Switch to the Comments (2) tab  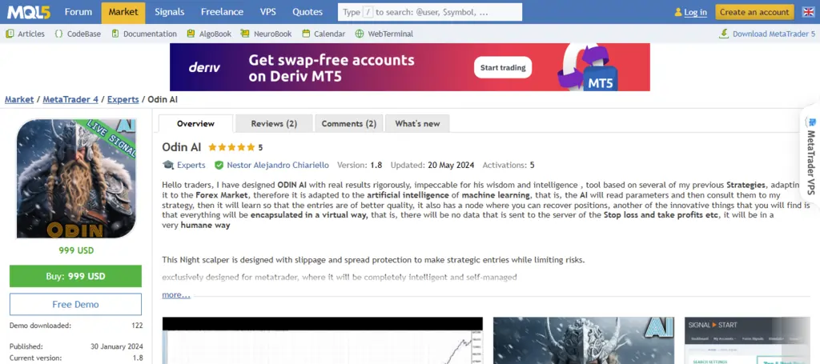pos(349,124)
